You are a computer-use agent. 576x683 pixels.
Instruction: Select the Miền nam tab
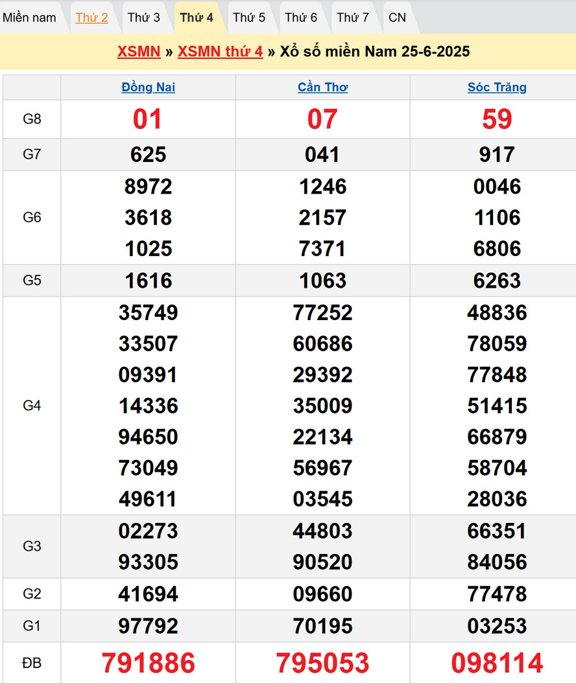[x=29, y=17]
